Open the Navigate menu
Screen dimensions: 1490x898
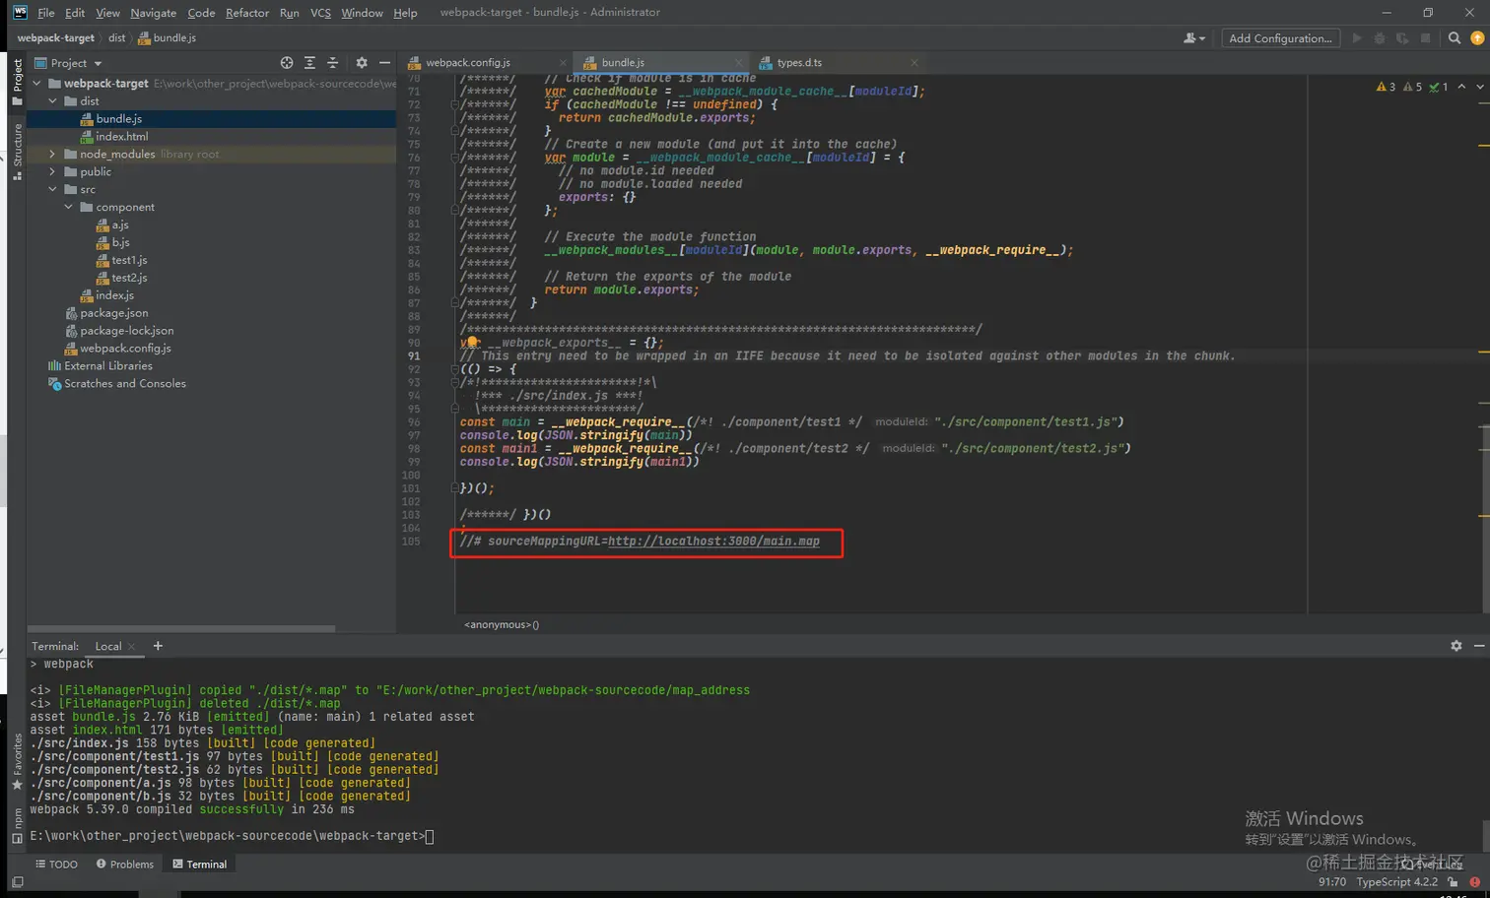point(153,13)
